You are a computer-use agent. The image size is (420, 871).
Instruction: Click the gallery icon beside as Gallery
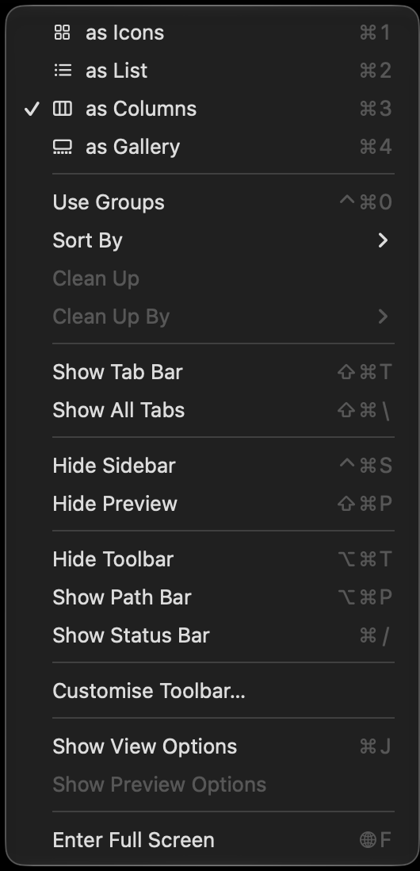coord(62,147)
